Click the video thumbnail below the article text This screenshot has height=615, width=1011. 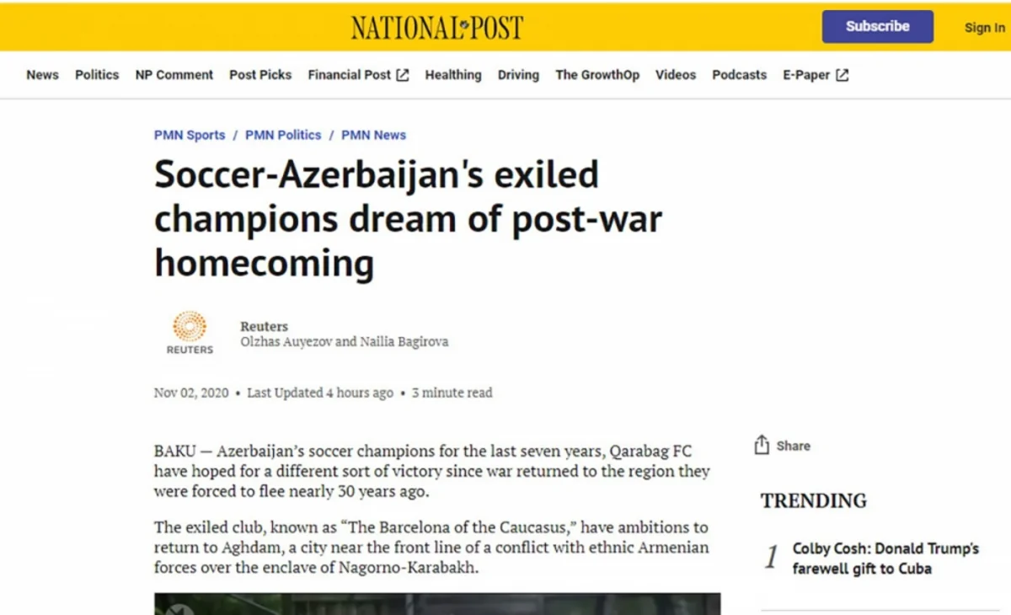437,605
